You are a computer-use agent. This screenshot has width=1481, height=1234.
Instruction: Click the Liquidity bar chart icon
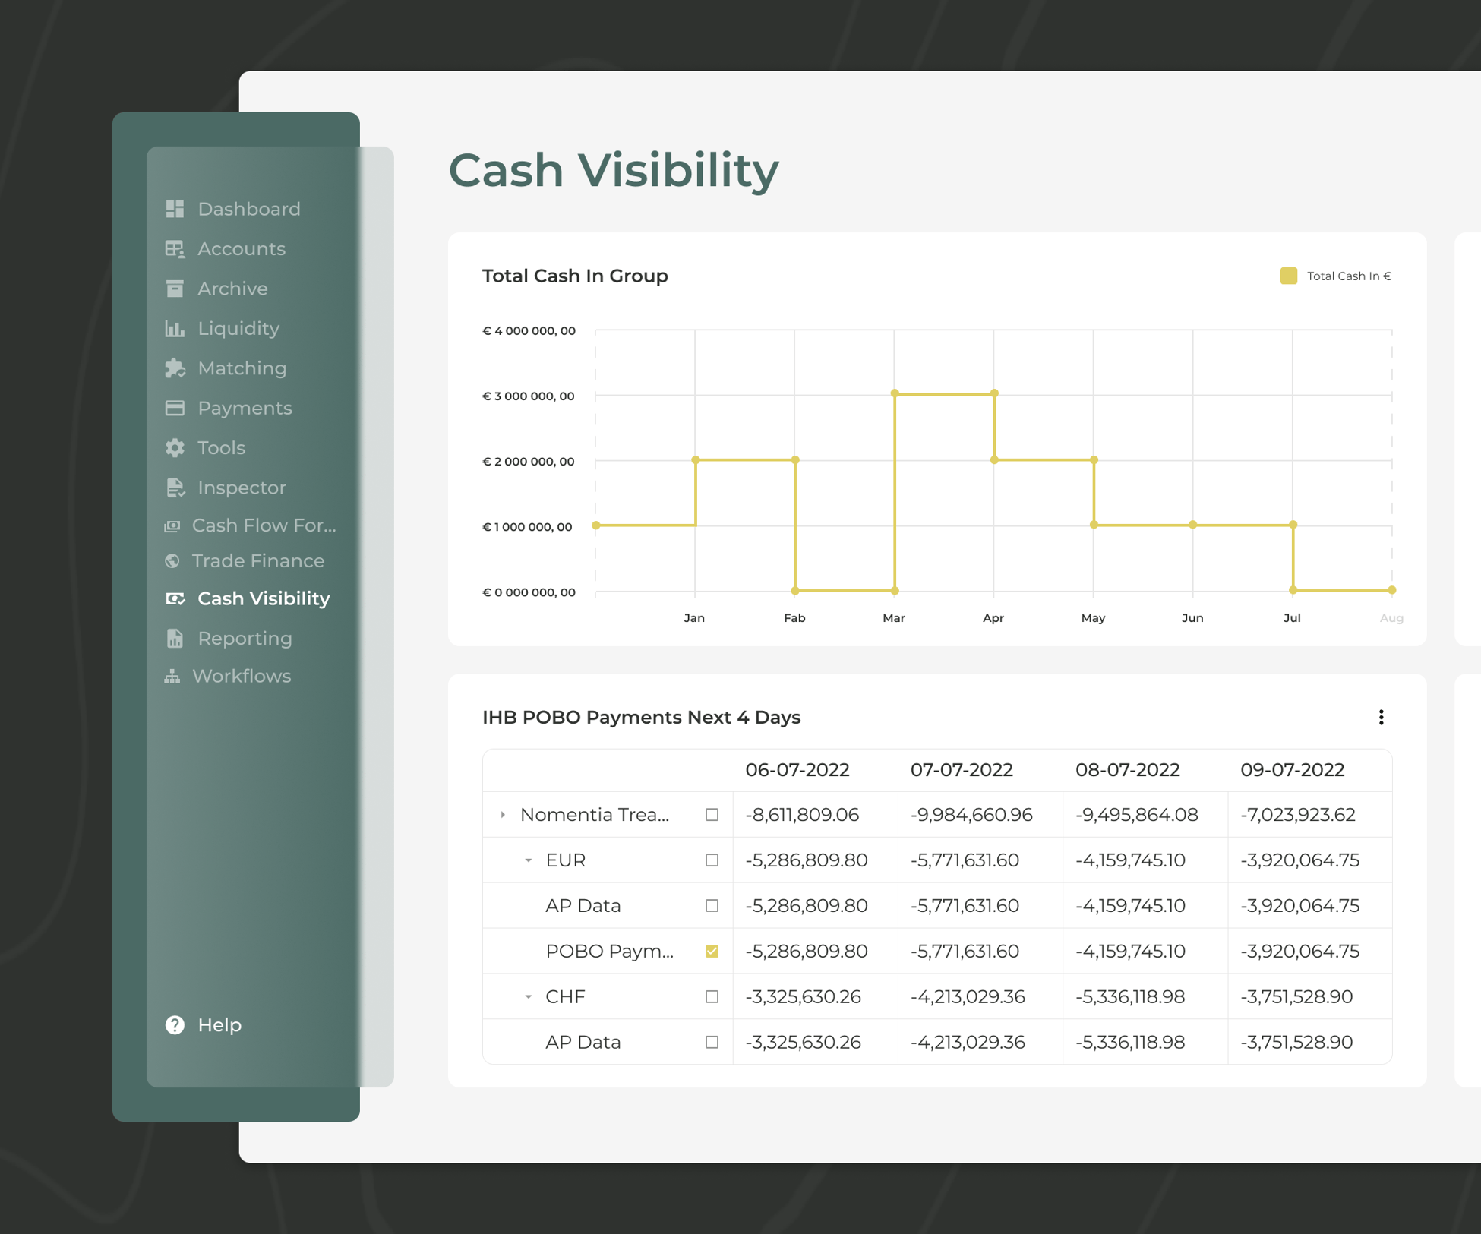[x=175, y=328]
